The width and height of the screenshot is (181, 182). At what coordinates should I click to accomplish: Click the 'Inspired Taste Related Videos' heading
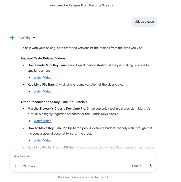pyautogui.click(x=43, y=58)
